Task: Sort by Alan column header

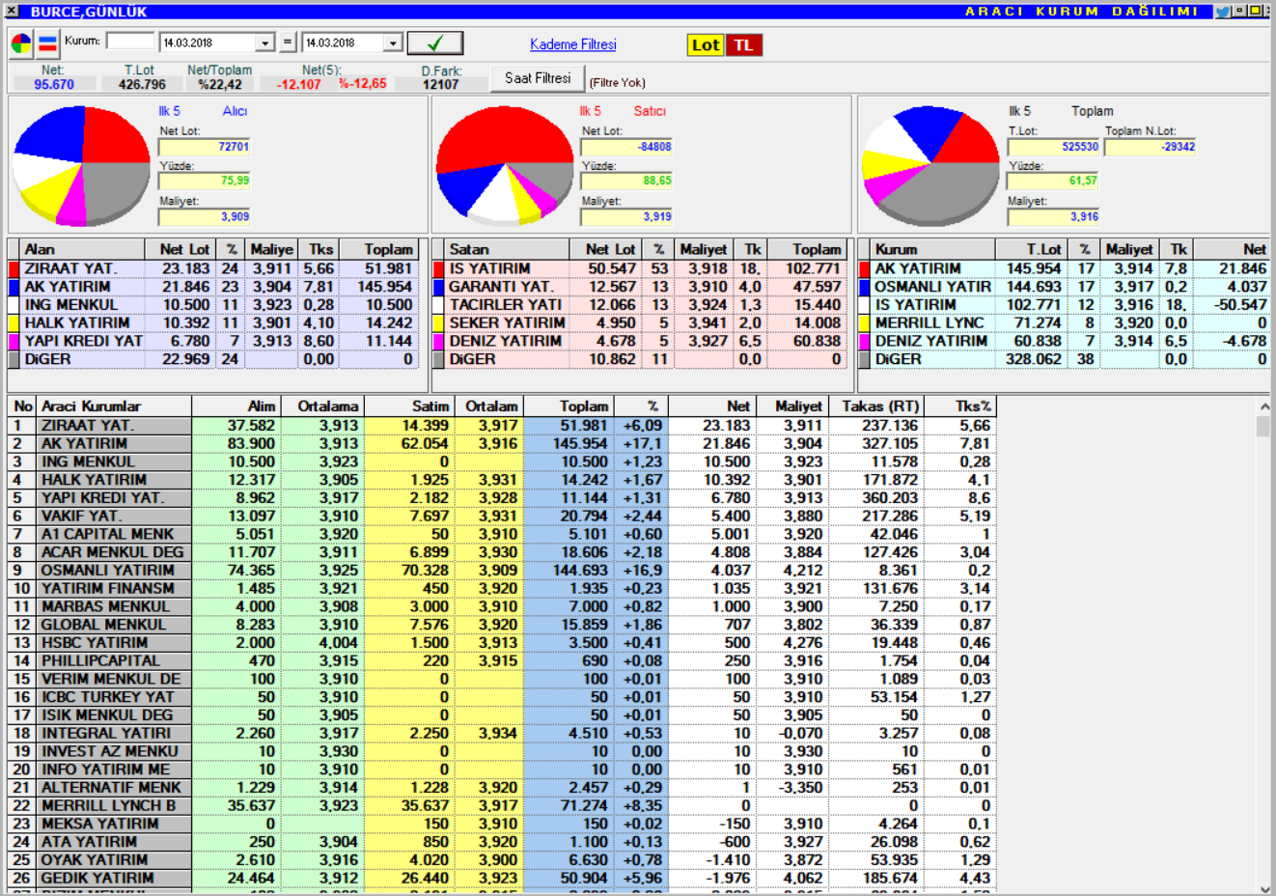Action: [x=83, y=249]
